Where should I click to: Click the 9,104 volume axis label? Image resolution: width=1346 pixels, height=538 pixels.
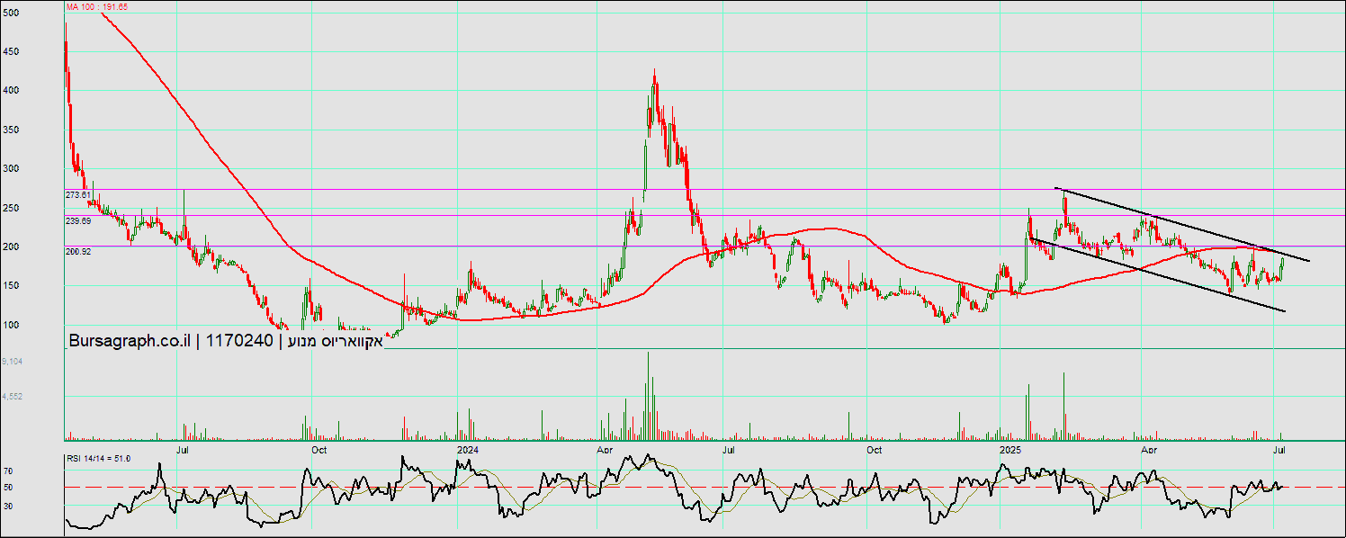(x=12, y=361)
